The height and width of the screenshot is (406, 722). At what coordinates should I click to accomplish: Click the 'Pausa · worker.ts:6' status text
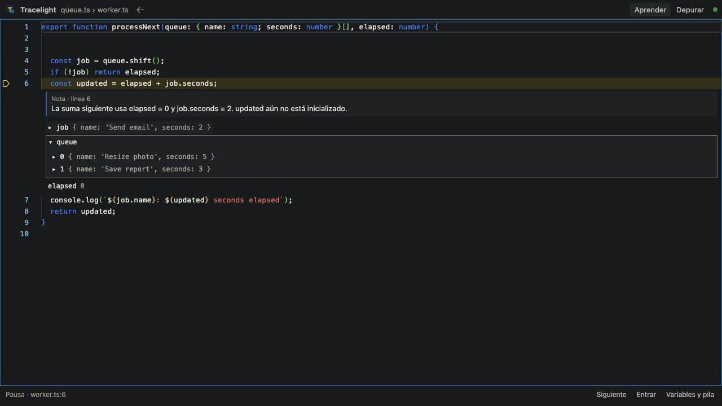tap(36, 395)
